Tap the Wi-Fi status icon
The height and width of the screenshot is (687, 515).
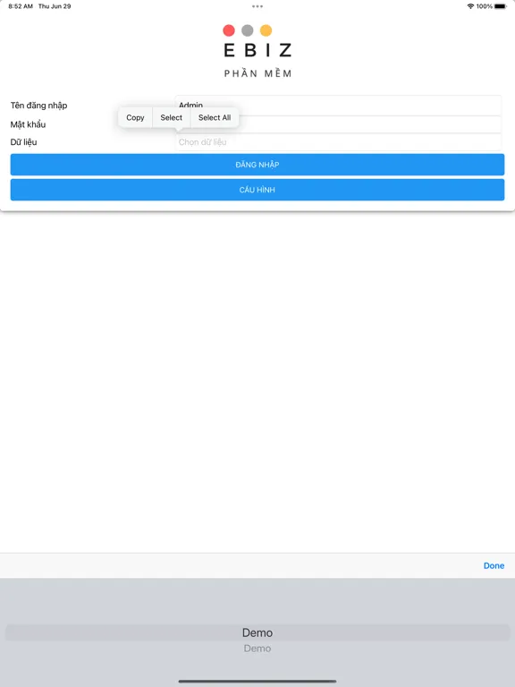[x=470, y=6]
